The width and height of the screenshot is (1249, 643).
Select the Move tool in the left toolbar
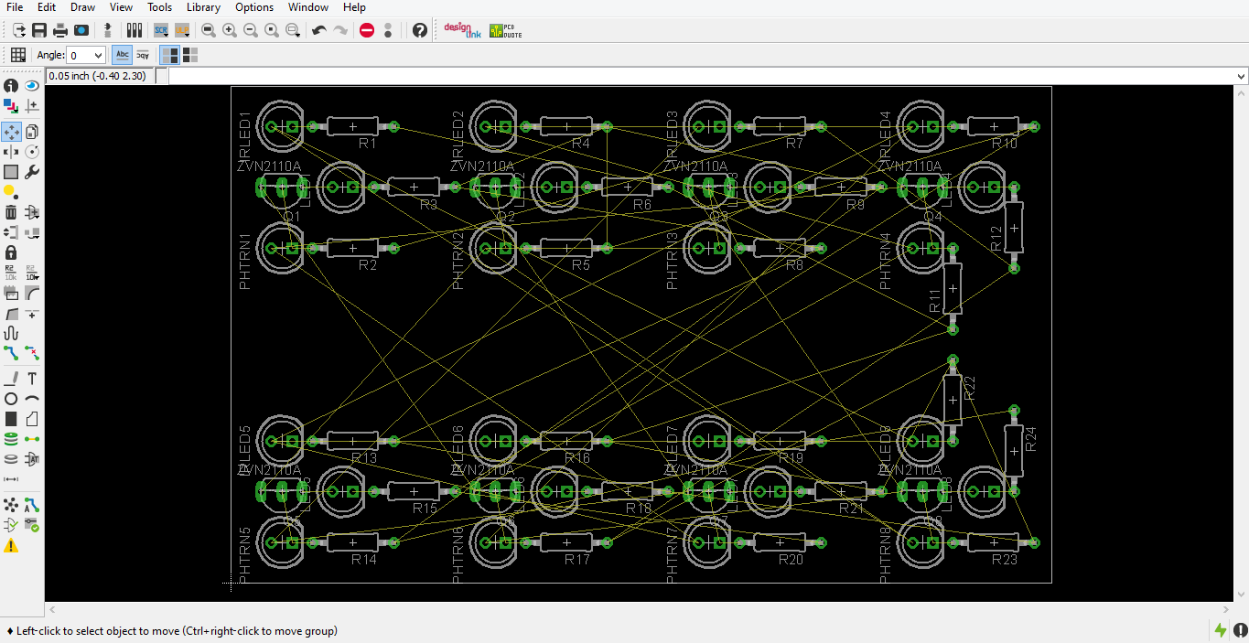tap(11, 131)
